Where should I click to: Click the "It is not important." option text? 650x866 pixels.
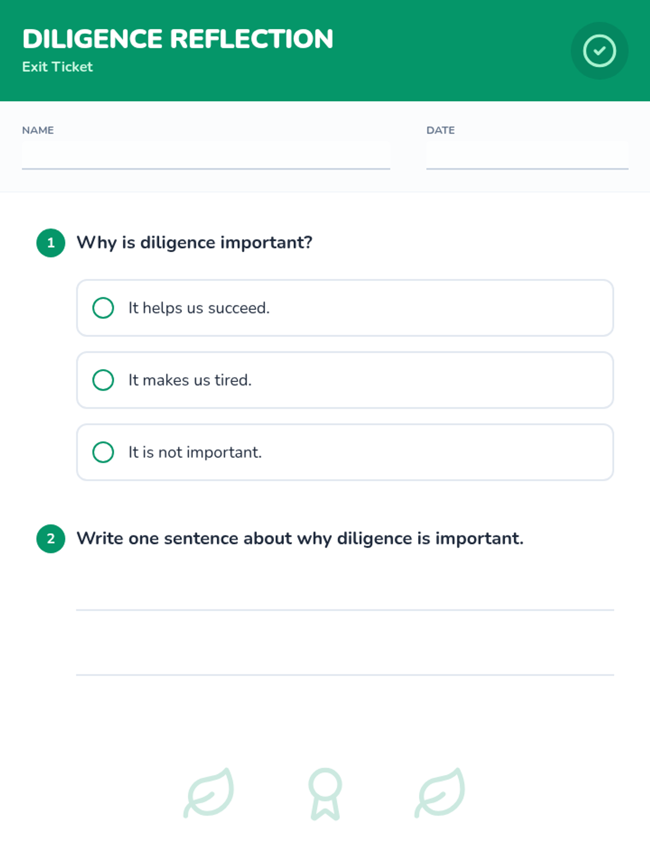(x=195, y=452)
